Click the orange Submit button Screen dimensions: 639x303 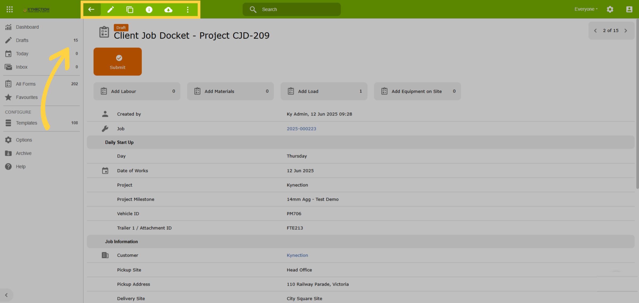tap(117, 62)
